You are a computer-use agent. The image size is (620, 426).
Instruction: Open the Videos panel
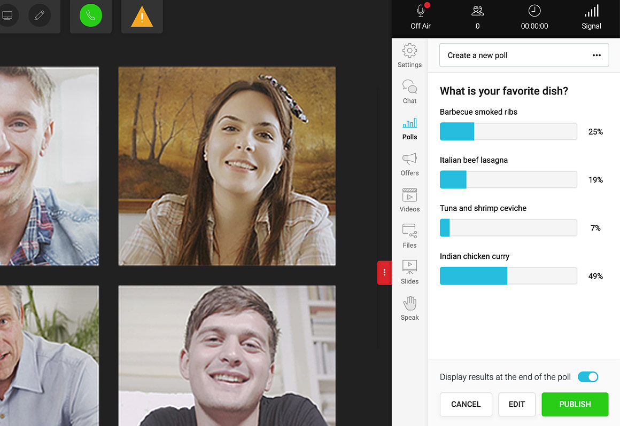tap(409, 200)
